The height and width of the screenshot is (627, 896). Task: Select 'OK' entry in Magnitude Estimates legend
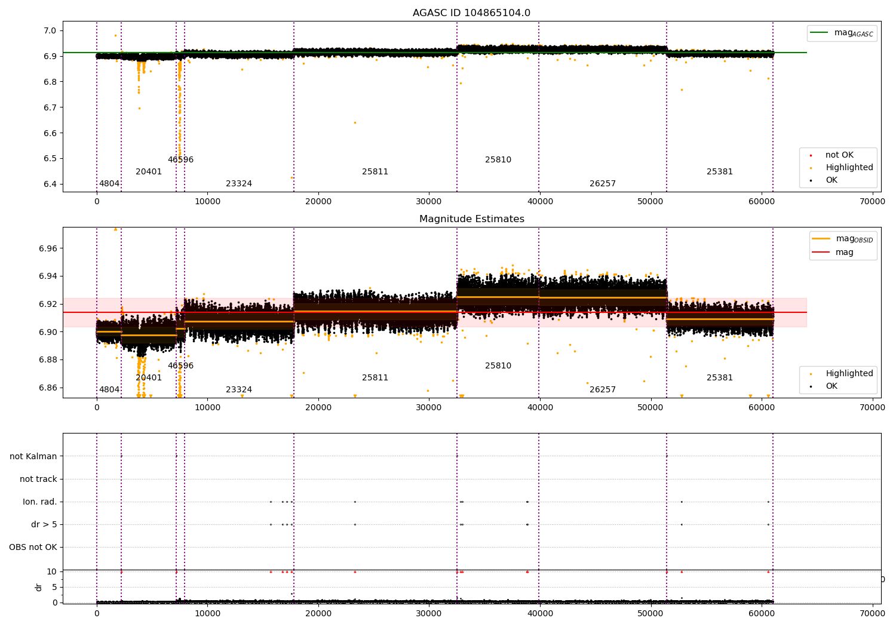click(x=831, y=386)
